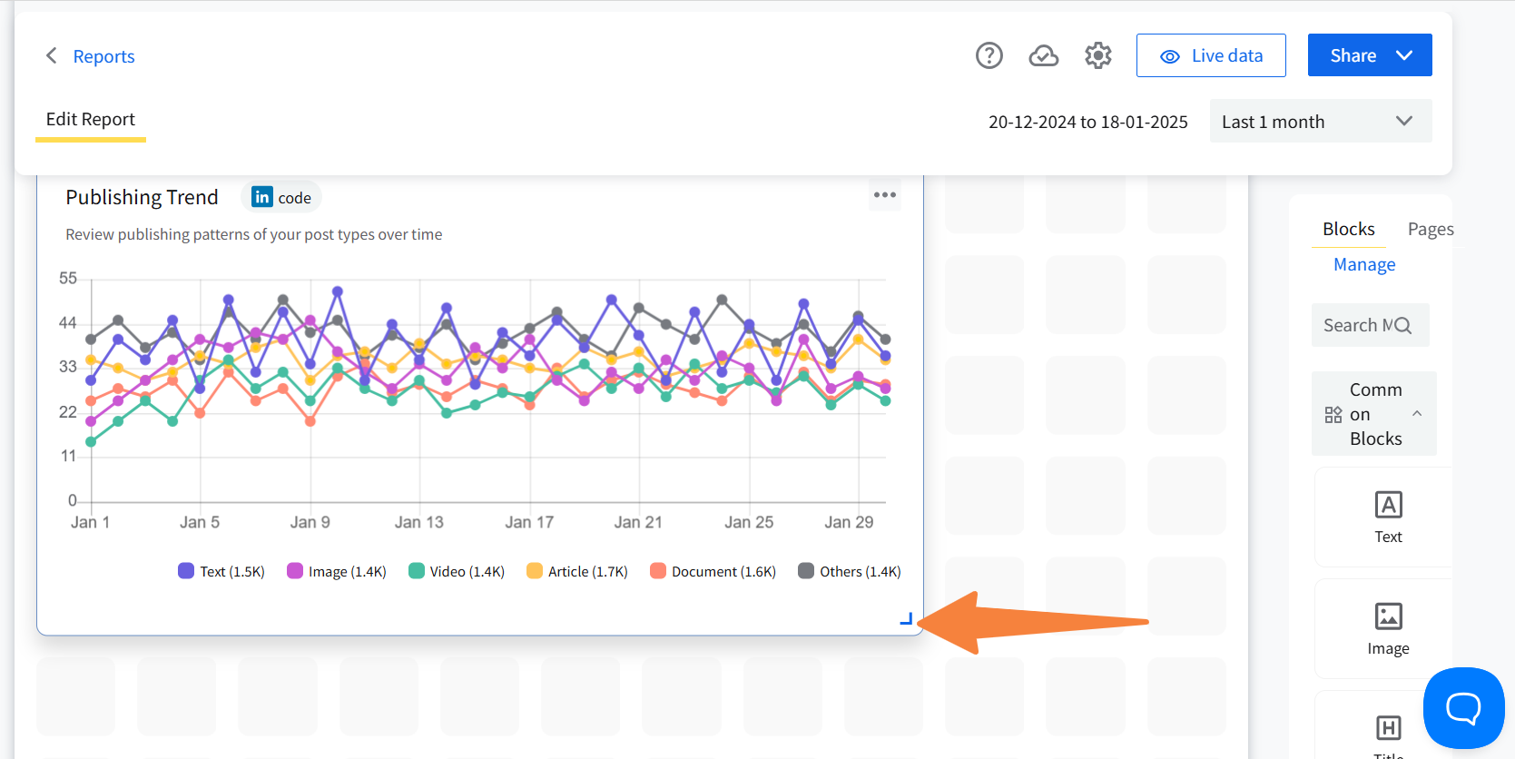
Task: Open the chat support bubble
Action: 1462,708
